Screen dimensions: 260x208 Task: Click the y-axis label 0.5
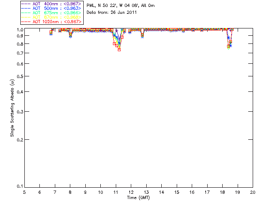[x=20, y=76]
